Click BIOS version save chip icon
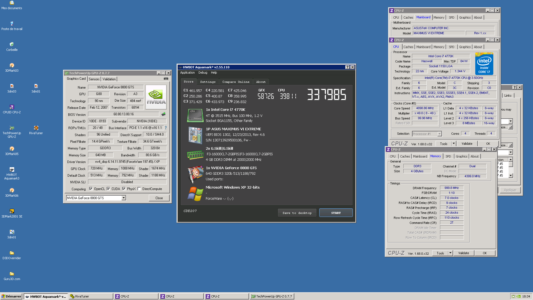This screenshot has width=533, height=300. point(164,114)
